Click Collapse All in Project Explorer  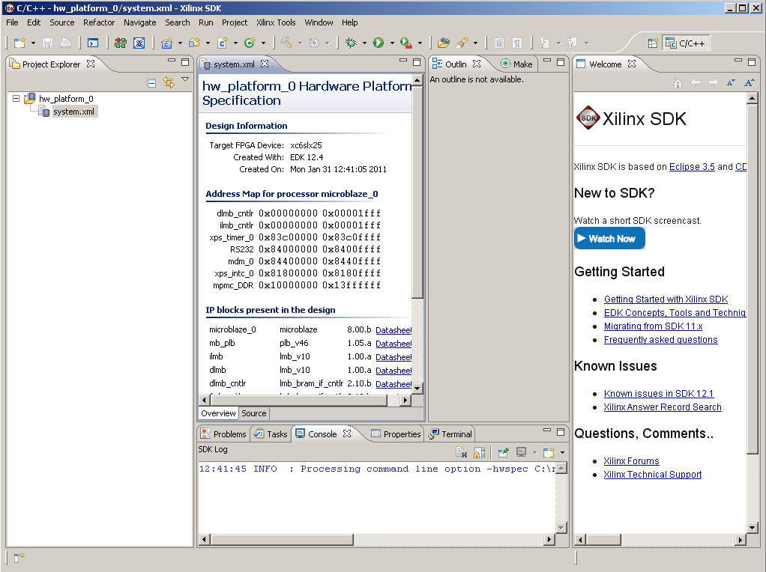point(151,82)
